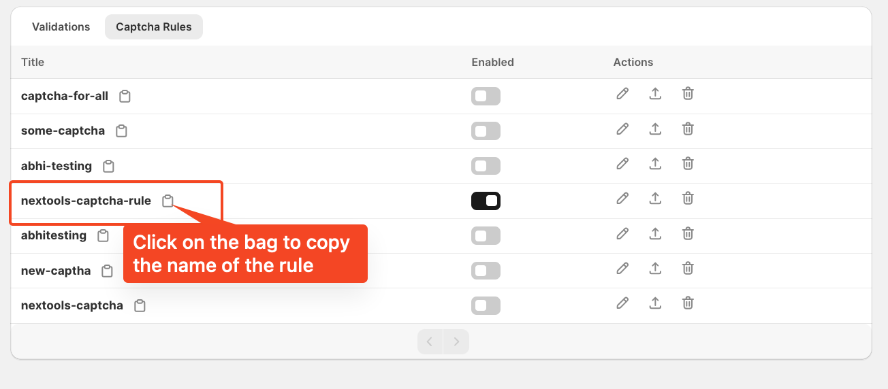Disable the nextools-captcha-rule toggle
The image size is (888, 389).
[486, 201]
